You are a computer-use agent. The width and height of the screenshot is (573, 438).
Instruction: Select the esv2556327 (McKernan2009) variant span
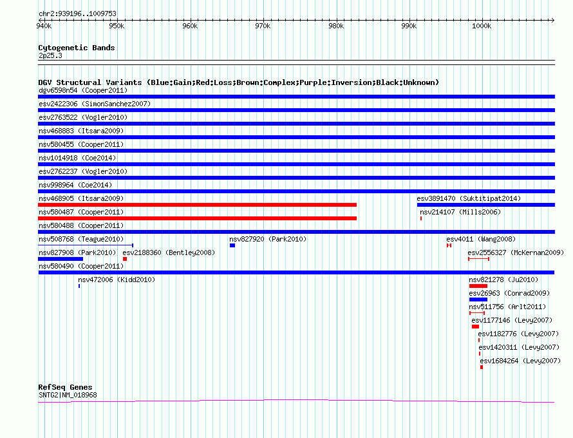[x=478, y=259]
